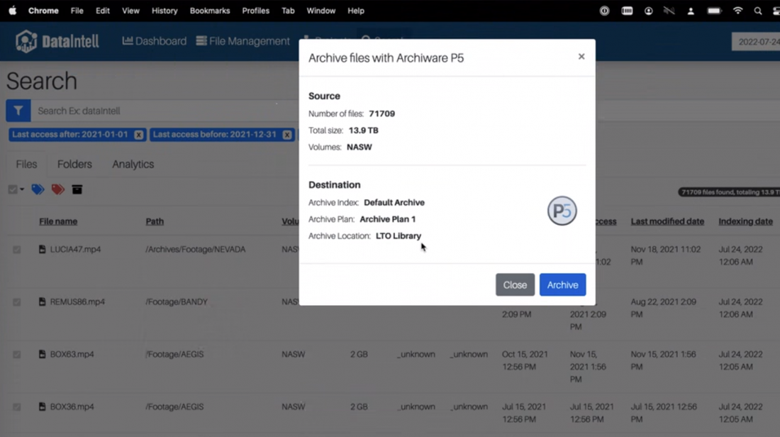Sort by Path column
The width and height of the screenshot is (780, 437).
click(155, 221)
